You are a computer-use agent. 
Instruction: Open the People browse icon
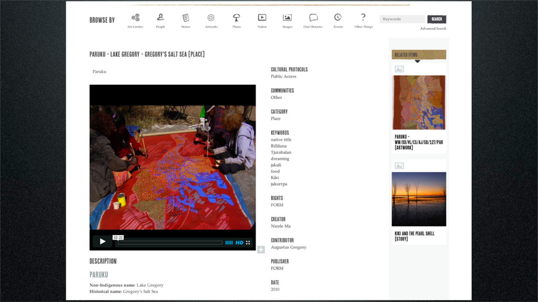coord(160,18)
